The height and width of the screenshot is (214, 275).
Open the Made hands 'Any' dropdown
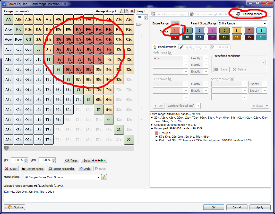170,58
